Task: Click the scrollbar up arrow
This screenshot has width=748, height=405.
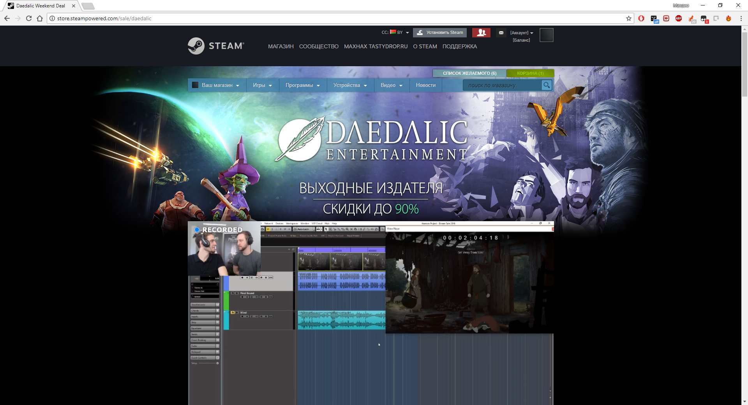Action: coord(744,29)
